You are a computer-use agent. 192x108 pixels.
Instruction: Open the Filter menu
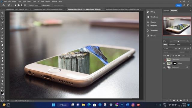tap(34, 1)
